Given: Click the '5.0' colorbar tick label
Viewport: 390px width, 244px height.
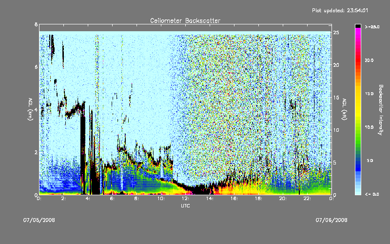Looking at the screenshot, I should point(370,161).
